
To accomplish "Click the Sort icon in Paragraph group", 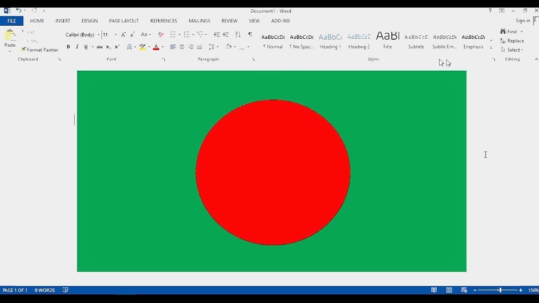I will (x=237, y=34).
